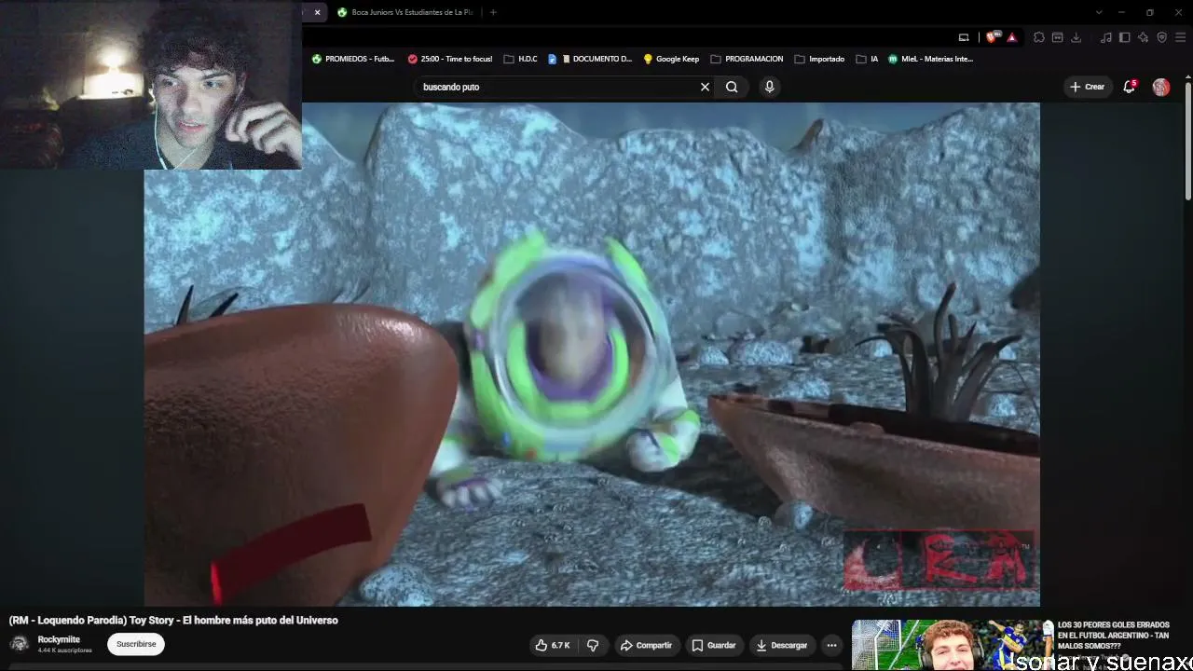This screenshot has width=1193, height=671.
Task: Open the Brave VPN shield icon
Action: tap(1161, 37)
